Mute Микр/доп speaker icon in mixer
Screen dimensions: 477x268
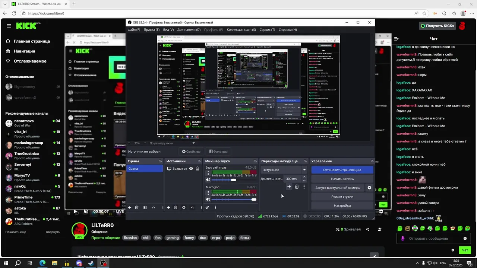click(x=208, y=200)
